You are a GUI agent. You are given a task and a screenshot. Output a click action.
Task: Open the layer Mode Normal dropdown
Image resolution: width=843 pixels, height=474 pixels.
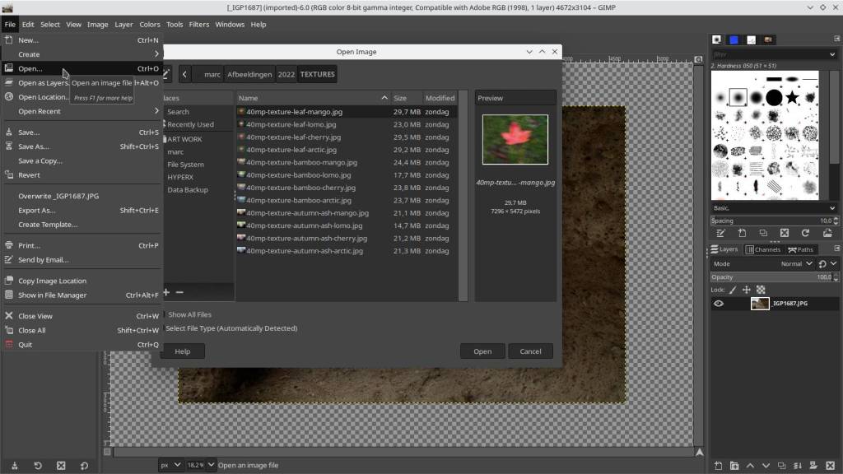(797, 264)
